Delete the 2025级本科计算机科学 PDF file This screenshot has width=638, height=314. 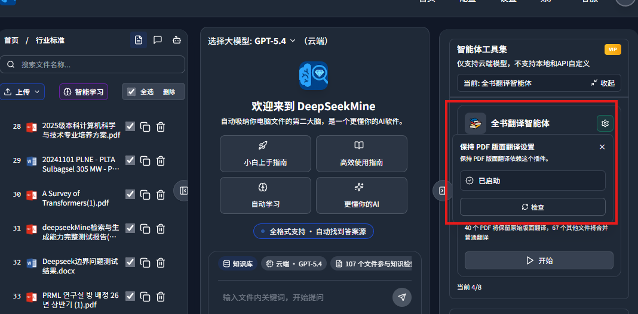coord(161,127)
